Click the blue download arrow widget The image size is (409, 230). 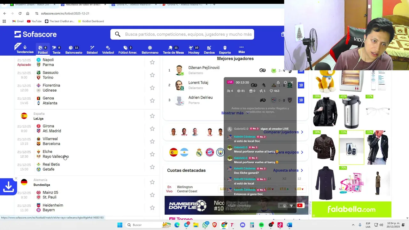click(8, 187)
